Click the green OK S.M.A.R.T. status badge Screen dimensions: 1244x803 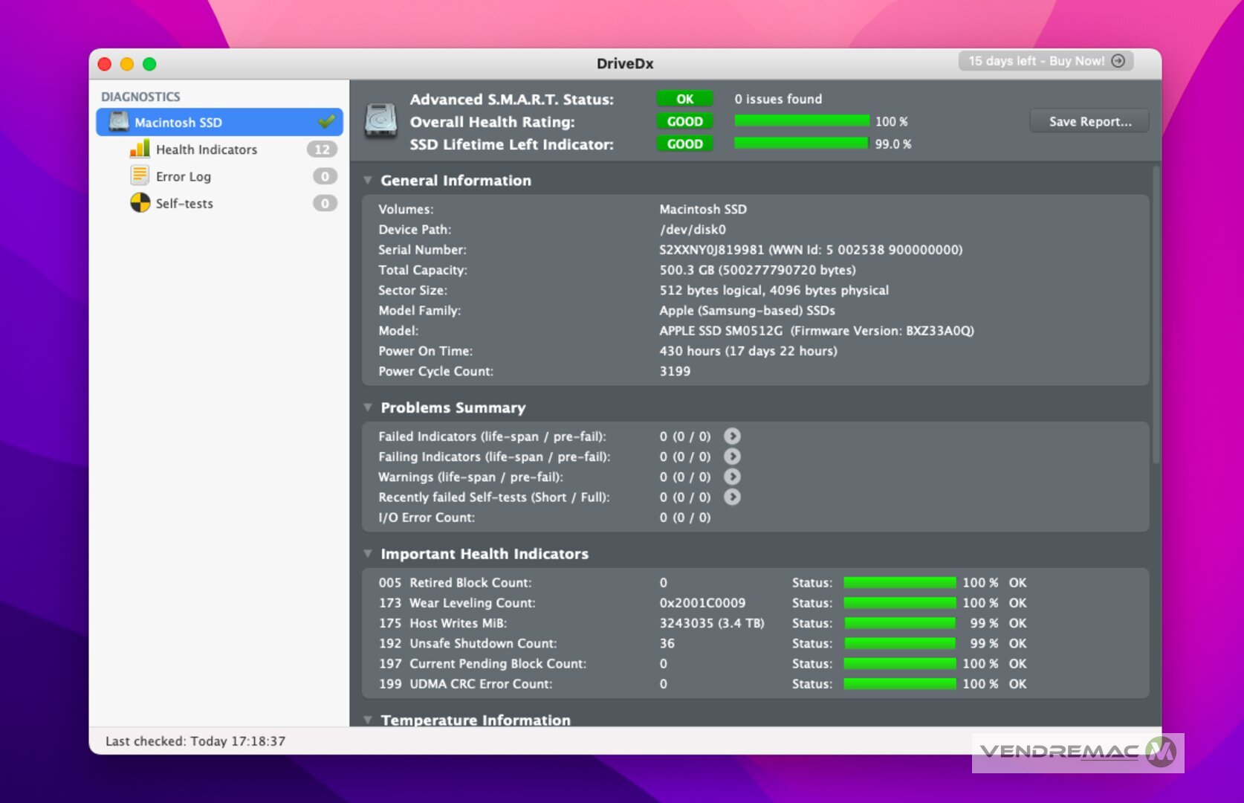pos(684,99)
